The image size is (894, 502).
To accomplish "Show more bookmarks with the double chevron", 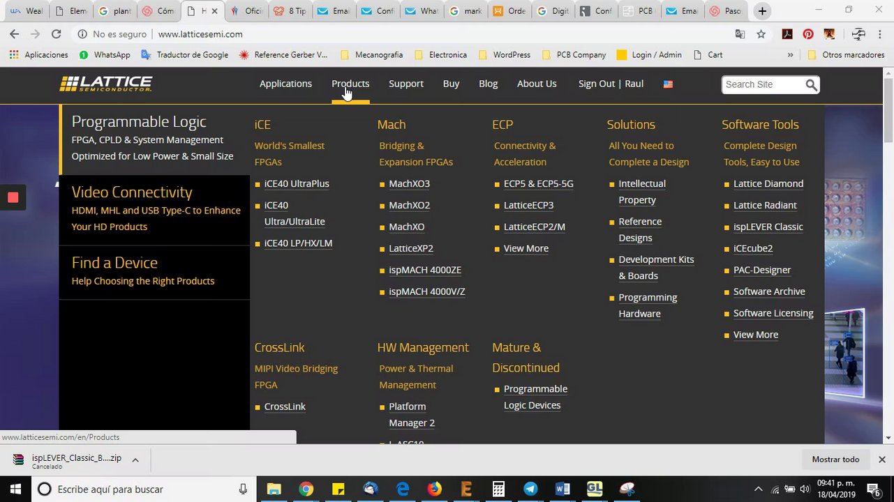I will 790,54.
